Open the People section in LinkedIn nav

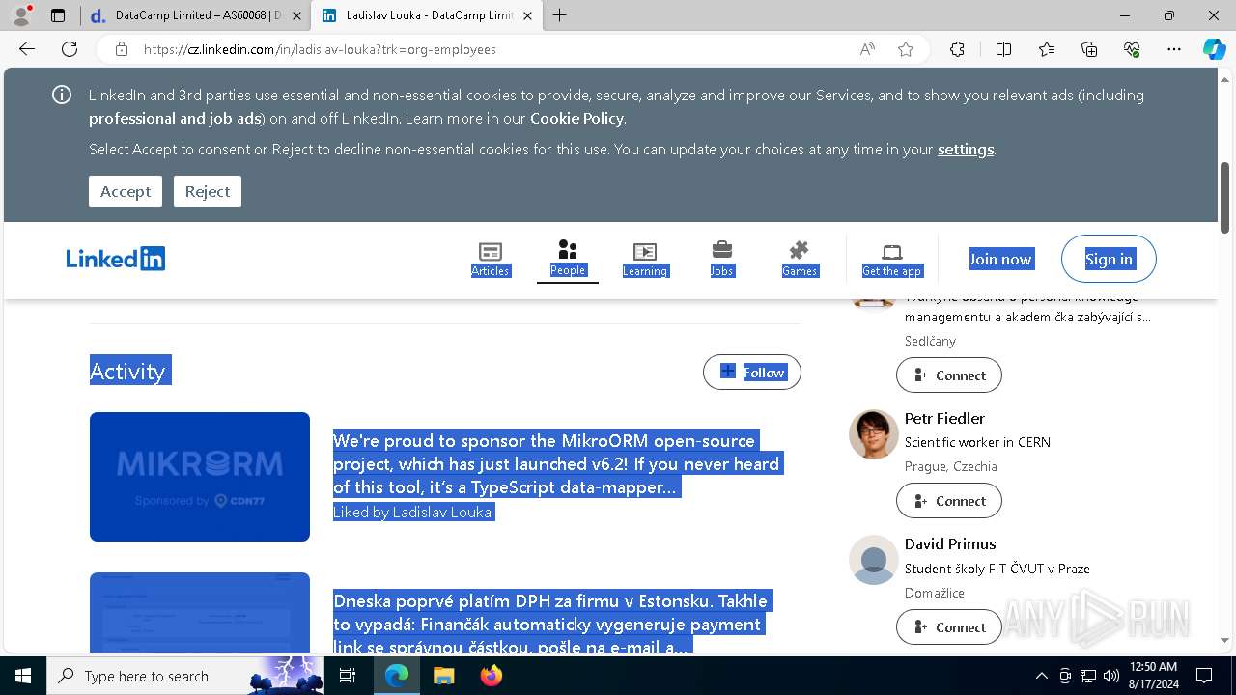click(x=568, y=259)
